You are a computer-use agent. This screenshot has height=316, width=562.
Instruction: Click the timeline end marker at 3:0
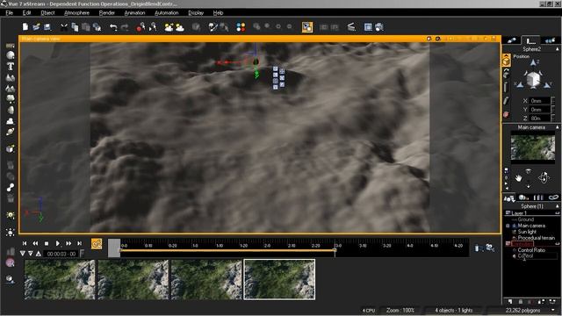[335, 250]
